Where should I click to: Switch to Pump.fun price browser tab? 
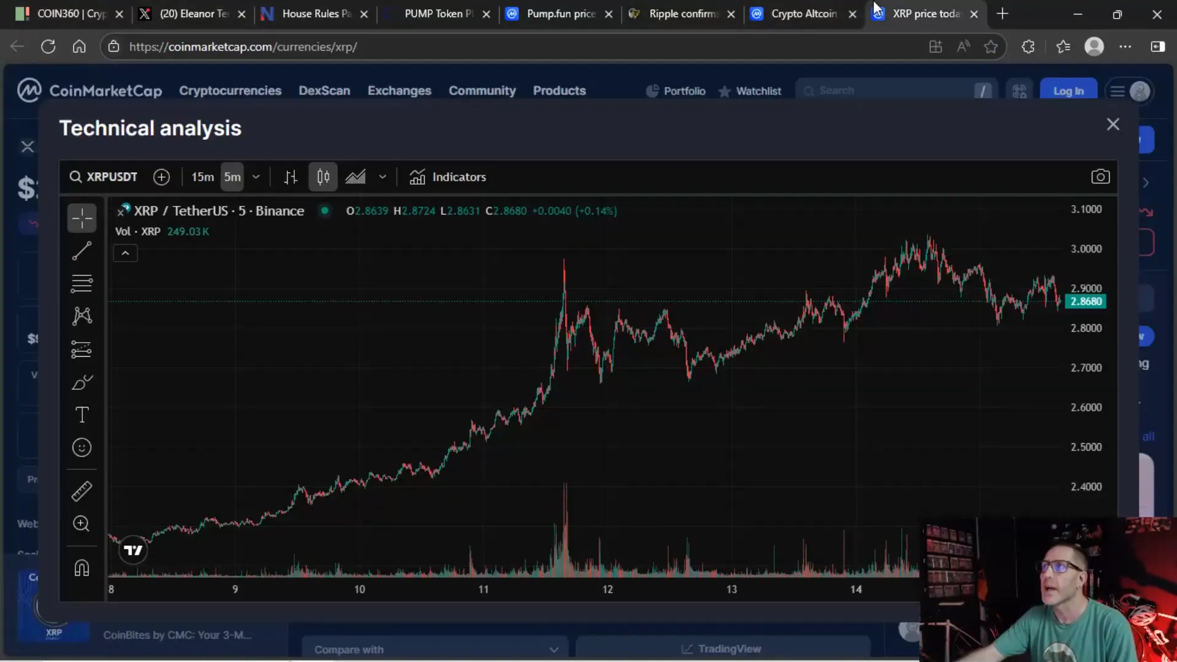tap(558, 13)
